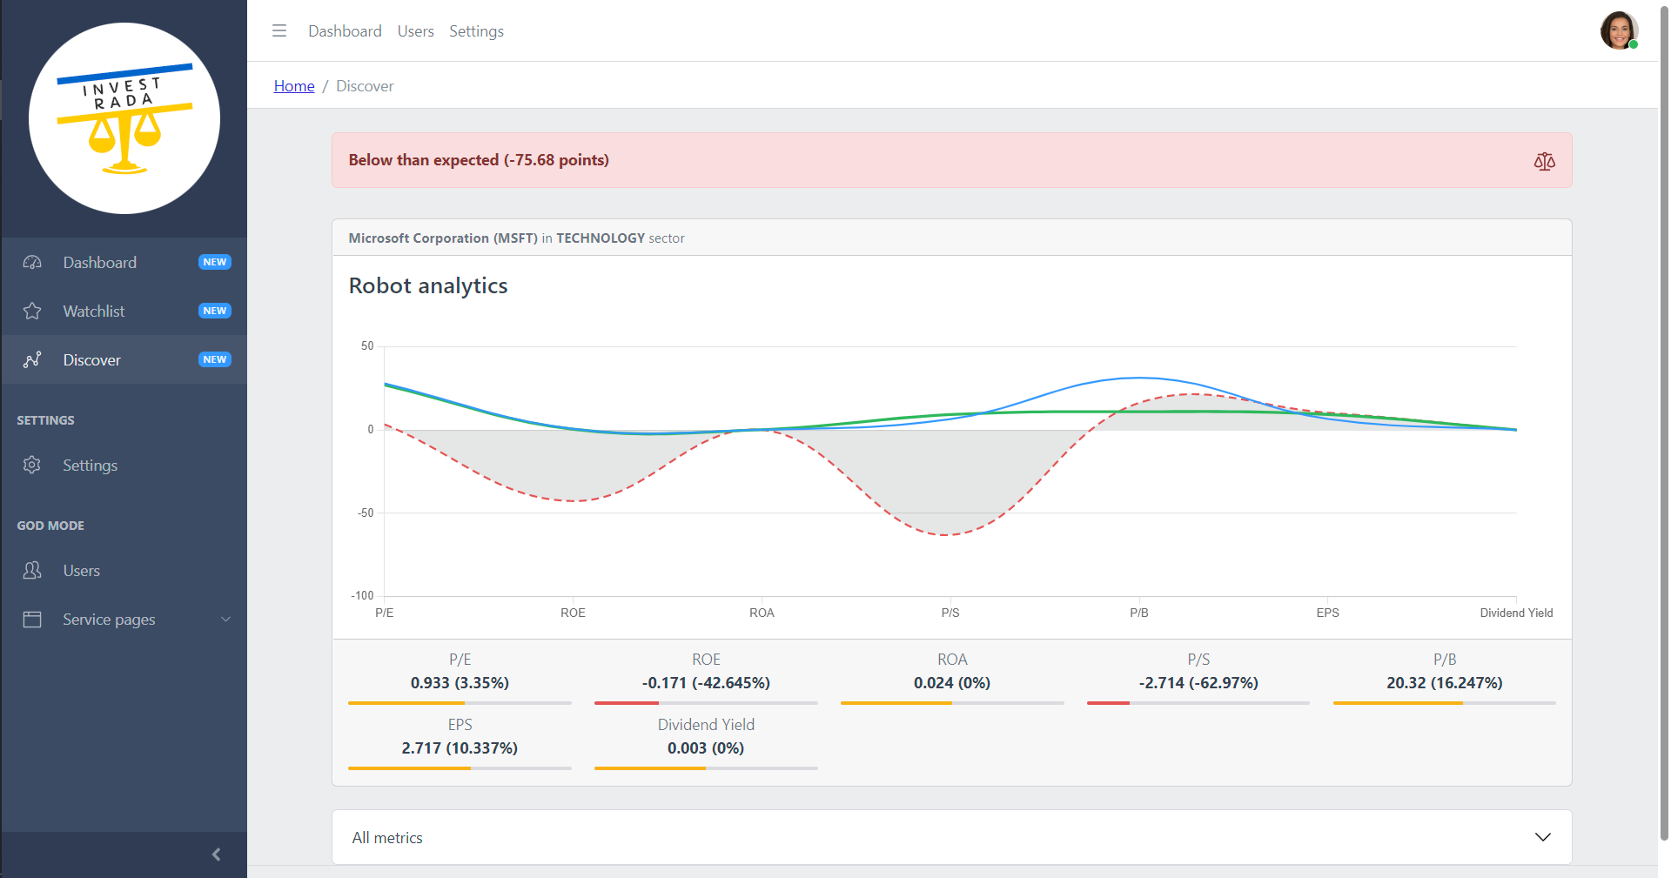Screen dimensions: 1671x878
Task: Click the Invest Rada logo
Action: pyautogui.click(x=124, y=118)
